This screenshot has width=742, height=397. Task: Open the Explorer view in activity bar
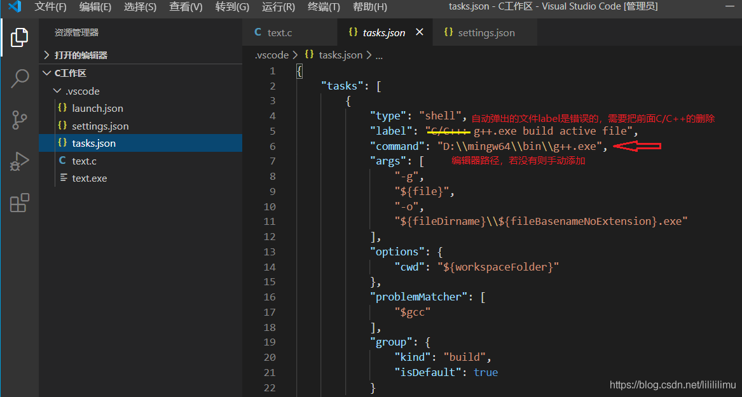pyautogui.click(x=19, y=37)
